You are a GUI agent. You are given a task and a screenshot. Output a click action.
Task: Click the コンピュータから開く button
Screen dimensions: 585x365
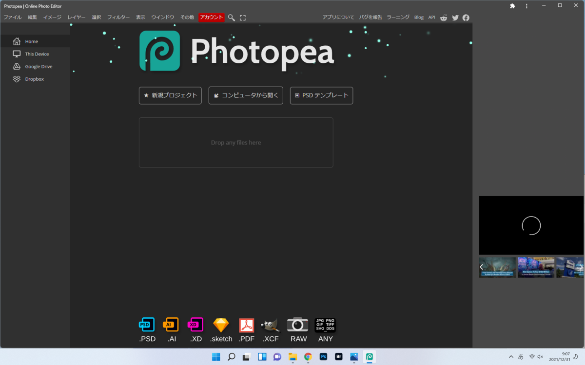pyautogui.click(x=246, y=95)
